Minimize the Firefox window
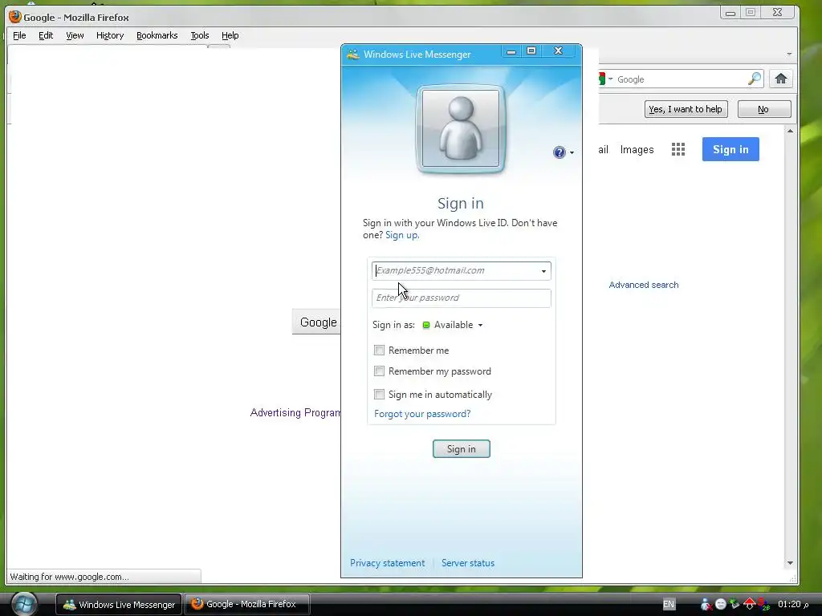This screenshot has width=822, height=616. pos(730,13)
